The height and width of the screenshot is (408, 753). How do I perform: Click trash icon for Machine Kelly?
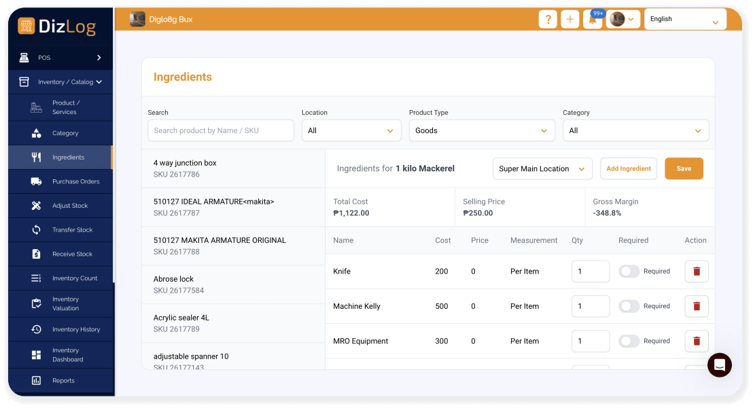[696, 306]
